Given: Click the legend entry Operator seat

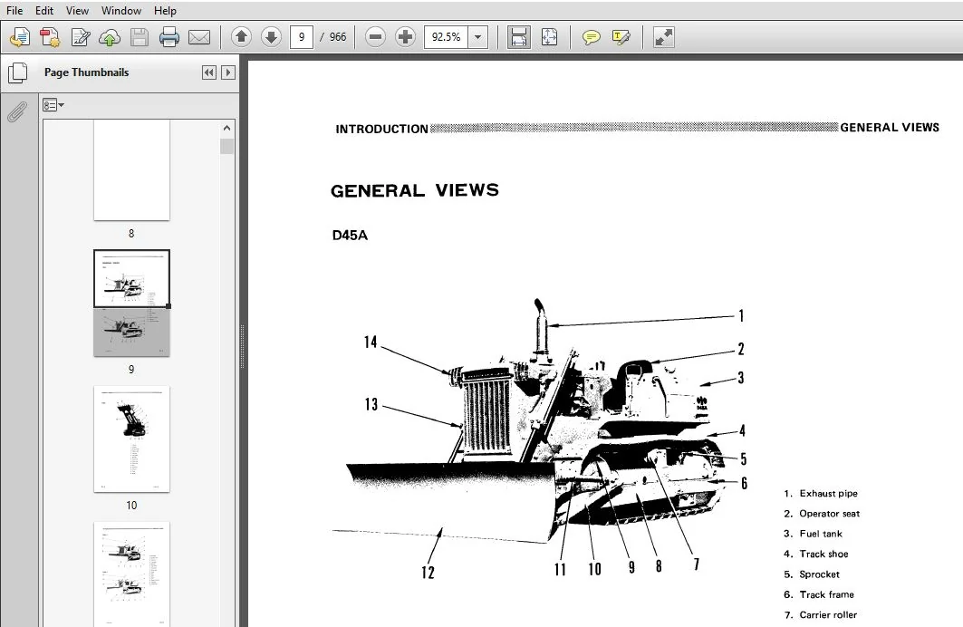Looking at the screenshot, I should click(x=829, y=514).
